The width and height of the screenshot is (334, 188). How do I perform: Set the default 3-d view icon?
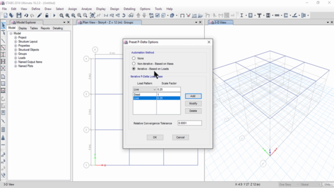click(x=106, y=15)
